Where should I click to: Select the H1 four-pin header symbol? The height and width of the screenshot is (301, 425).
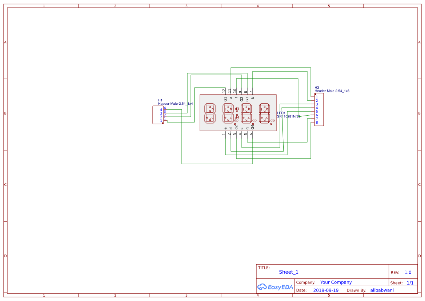tap(158, 115)
